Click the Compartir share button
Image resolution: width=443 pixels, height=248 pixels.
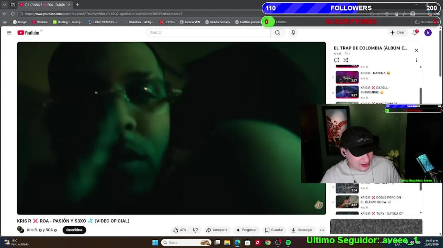click(217, 230)
